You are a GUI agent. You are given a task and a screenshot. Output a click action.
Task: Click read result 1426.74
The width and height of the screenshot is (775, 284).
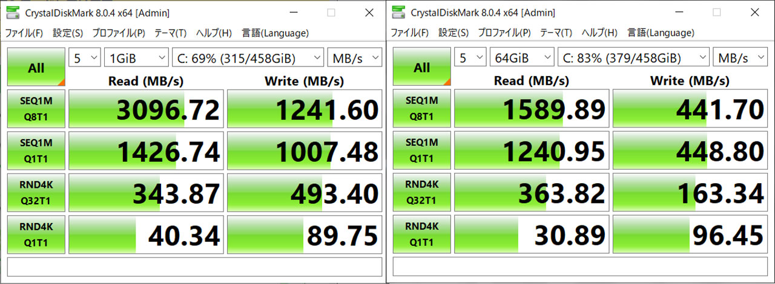[146, 151]
